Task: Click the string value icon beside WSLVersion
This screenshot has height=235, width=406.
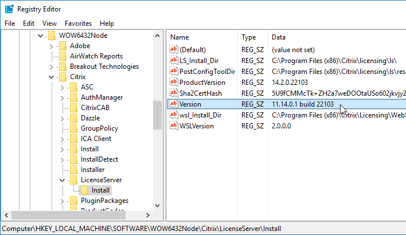Action: click(x=174, y=126)
